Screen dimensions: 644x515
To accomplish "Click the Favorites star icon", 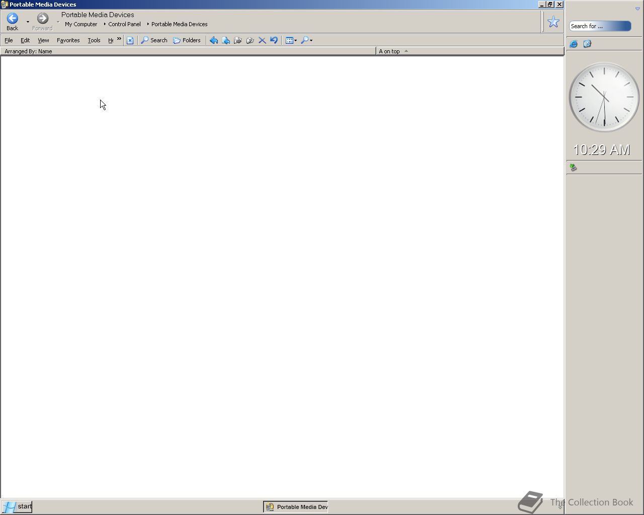I will tap(553, 22).
